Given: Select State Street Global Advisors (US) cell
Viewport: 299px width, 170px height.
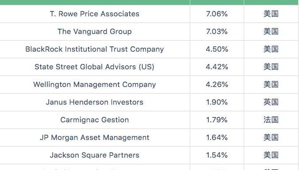Looking at the screenshot, I should 95,67.
